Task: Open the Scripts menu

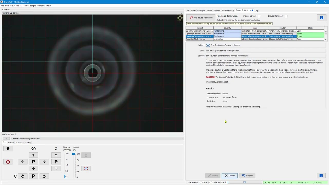Action: 33,6
